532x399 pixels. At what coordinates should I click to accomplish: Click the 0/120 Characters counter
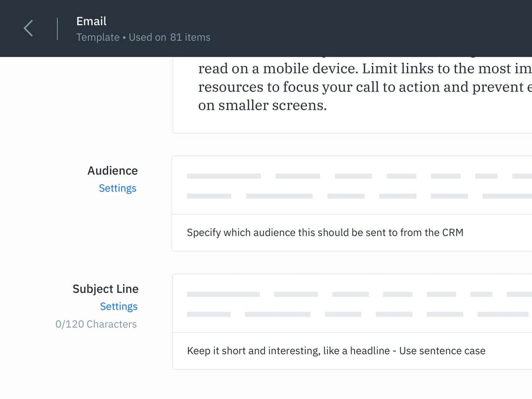(x=96, y=324)
